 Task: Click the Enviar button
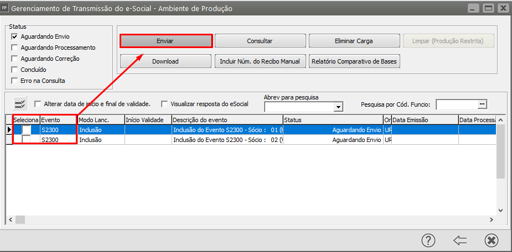(x=166, y=41)
